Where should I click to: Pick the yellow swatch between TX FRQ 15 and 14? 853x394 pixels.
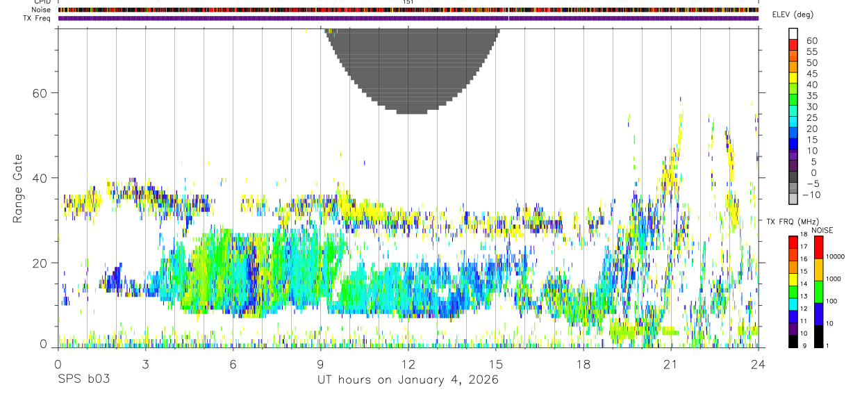point(793,279)
